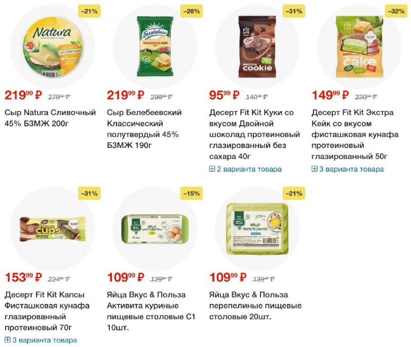The image size is (411, 347).
Task: Open the Fit Kit protein cookie image
Action: (x=257, y=47)
